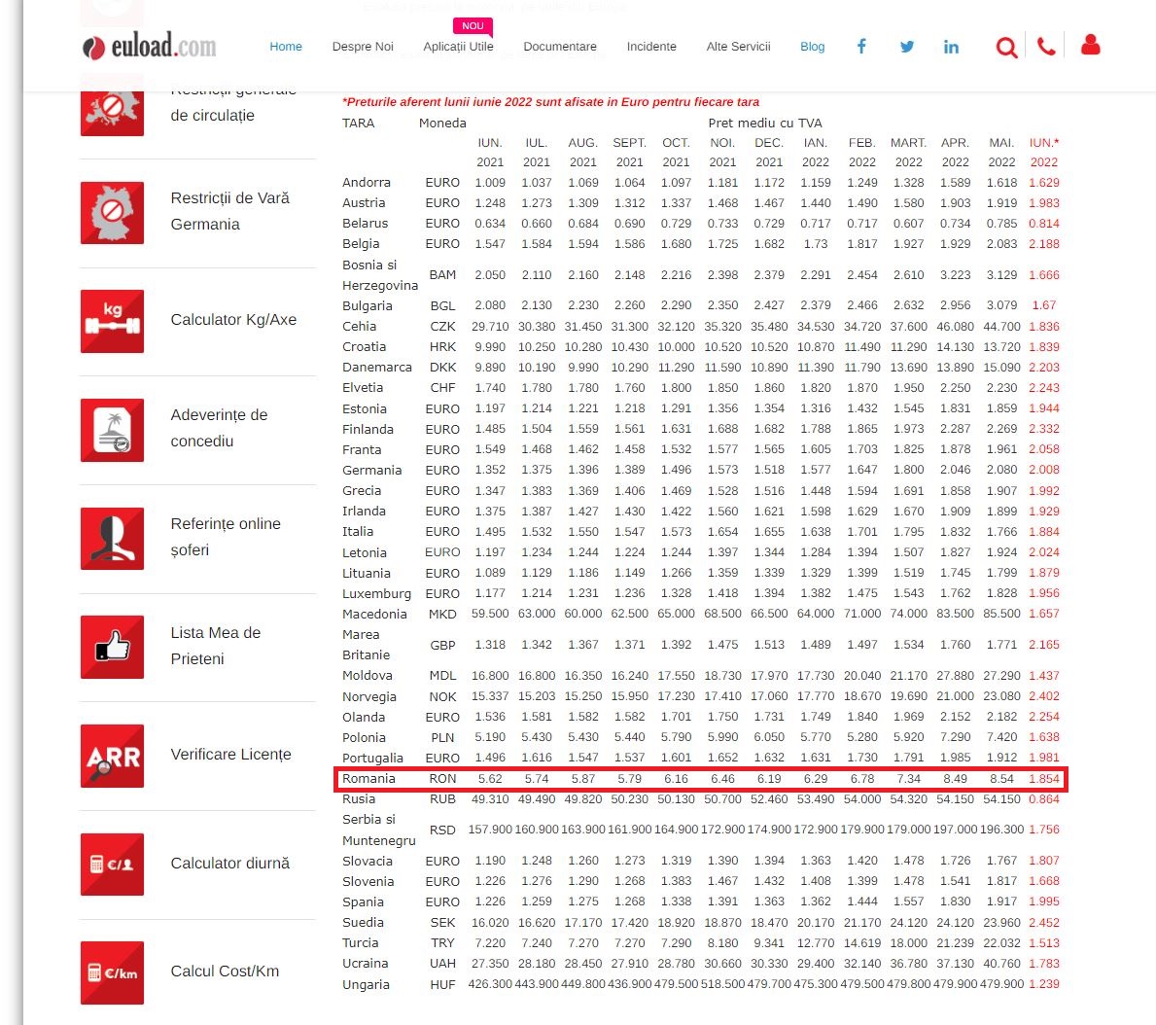1156x1025 pixels.
Task: Click the TARA column header
Action: 359,124
